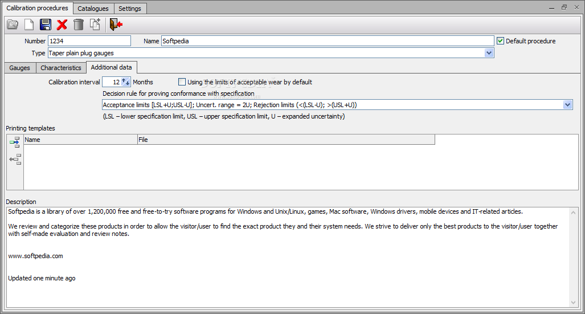This screenshot has width=585, height=314.
Task: Create a new blank procedure
Action: tap(29, 25)
